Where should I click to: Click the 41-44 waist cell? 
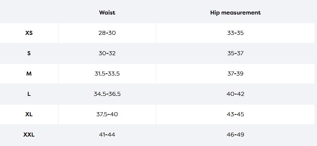pos(107,134)
